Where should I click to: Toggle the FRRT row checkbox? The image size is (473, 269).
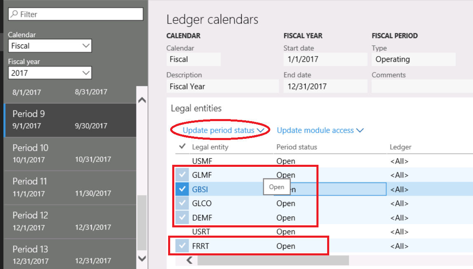[182, 246]
